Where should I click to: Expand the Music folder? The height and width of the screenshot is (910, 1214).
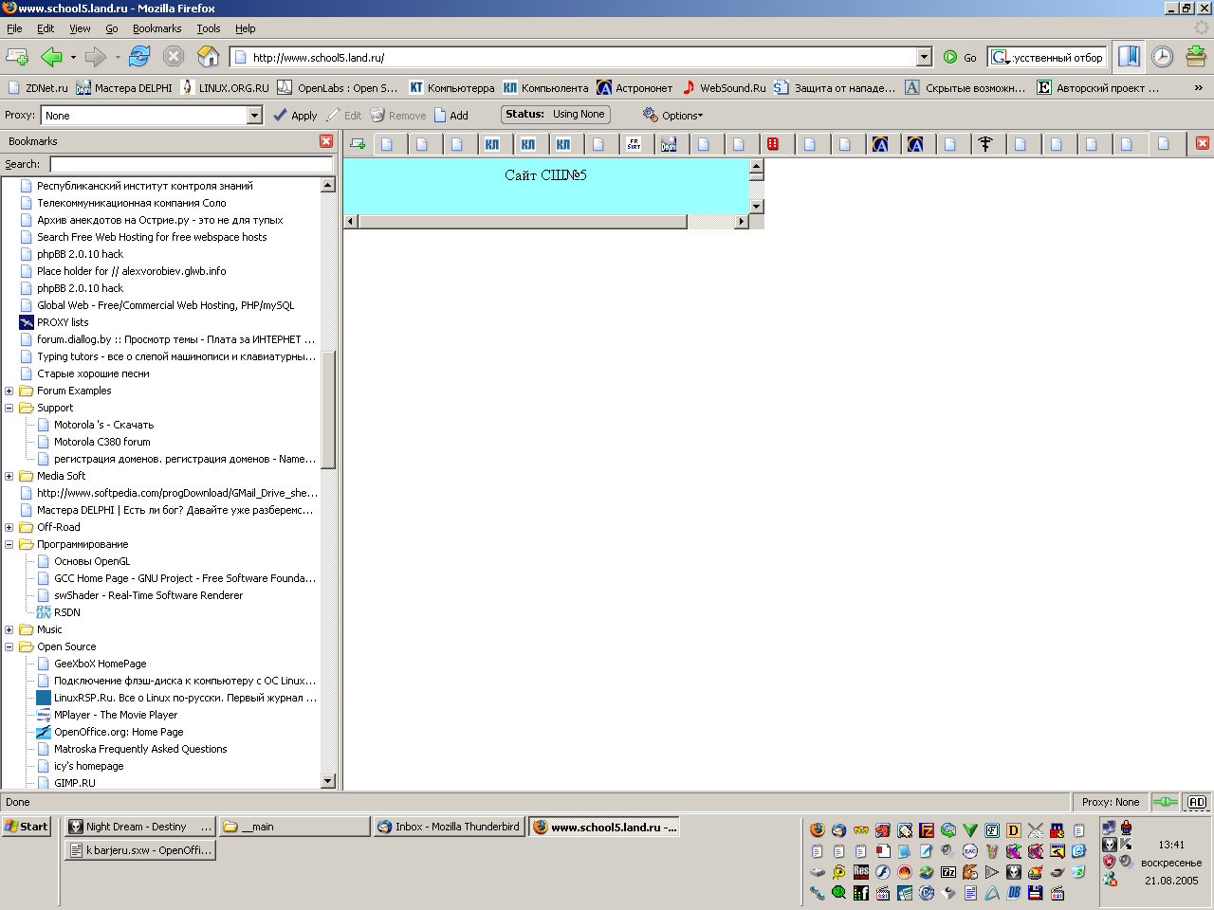(x=9, y=629)
